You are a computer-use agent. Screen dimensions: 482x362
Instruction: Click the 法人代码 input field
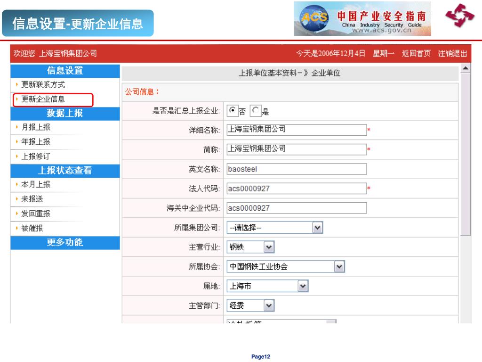pyautogui.click(x=297, y=189)
